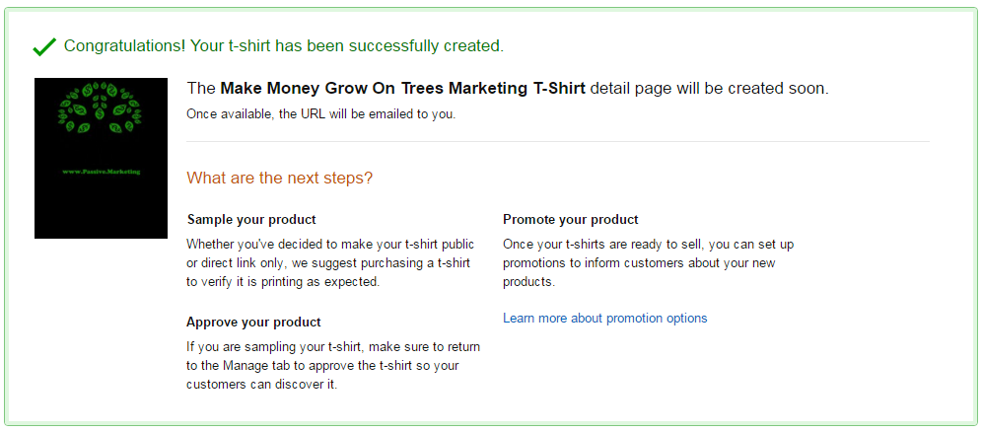Click the paragraph about purchasing a t-shirt
This screenshot has height=432, width=982.
pyautogui.click(x=330, y=263)
